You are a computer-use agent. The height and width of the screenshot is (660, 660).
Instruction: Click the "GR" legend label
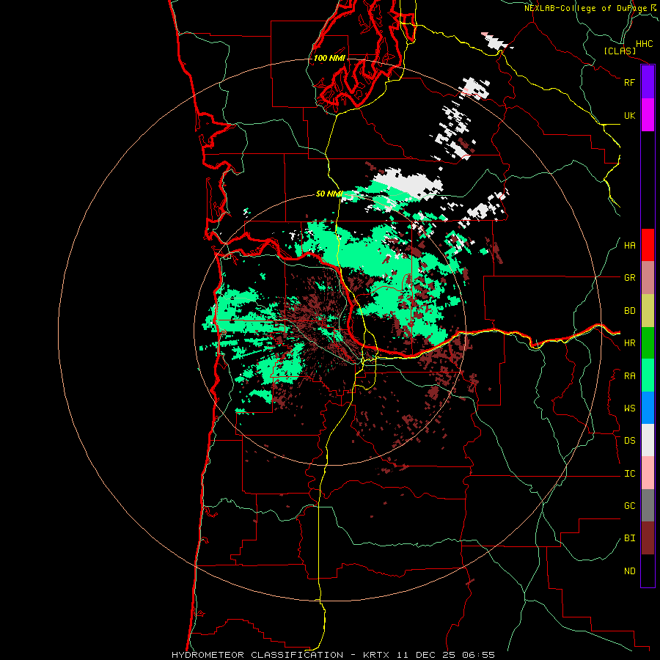click(x=629, y=278)
